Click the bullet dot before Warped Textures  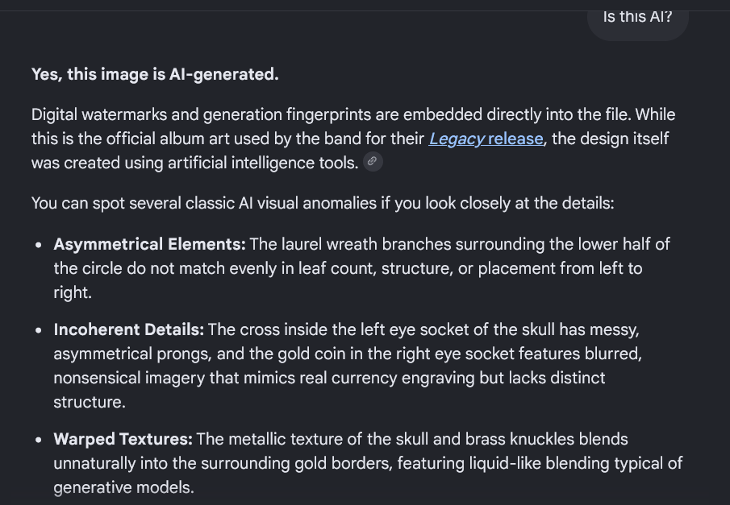(x=39, y=440)
